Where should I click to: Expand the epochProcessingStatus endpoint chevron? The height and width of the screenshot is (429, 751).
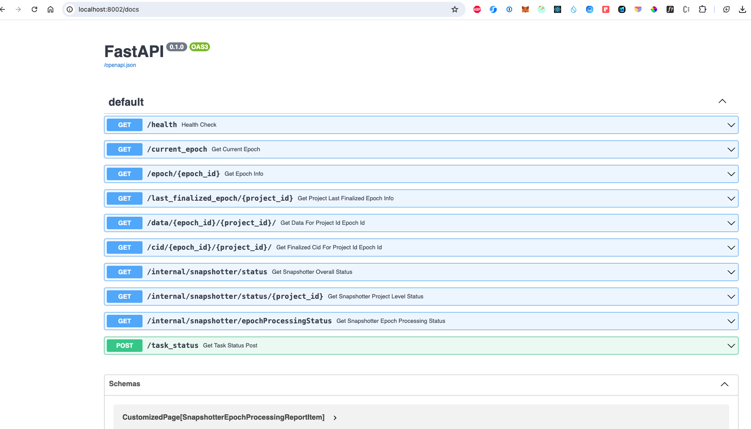[731, 321]
